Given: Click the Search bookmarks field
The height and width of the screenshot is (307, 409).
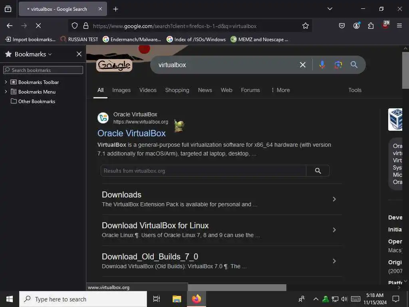Looking at the screenshot, I should (x=43, y=70).
